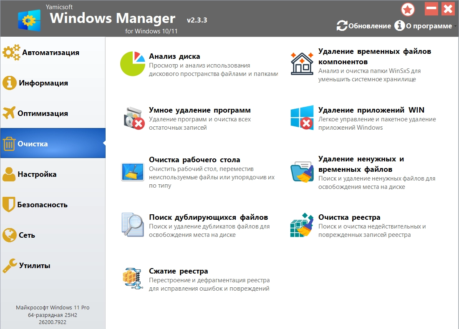Image resolution: width=459 pixels, height=329 pixels.
Task: Click the Безопасность shield icon
Action: [x=8, y=204]
